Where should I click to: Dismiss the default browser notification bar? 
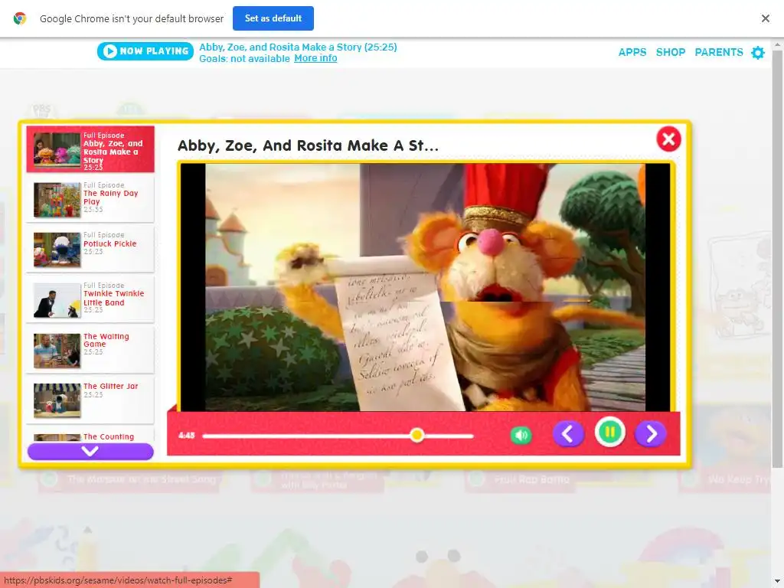[x=766, y=18]
